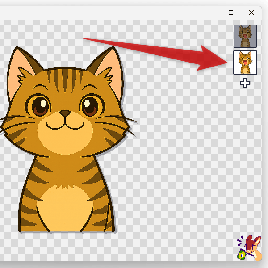The width and height of the screenshot is (268, 268).
Task: Select the grayed-out cat avatar thumbnail
Action: coord(245,36)
